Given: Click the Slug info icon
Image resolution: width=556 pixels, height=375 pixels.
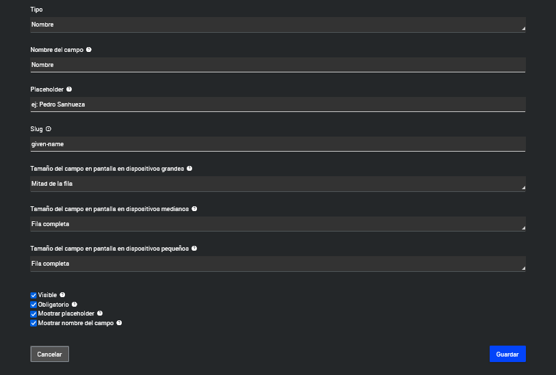Looking at the screenshot, I should point(49,128).
